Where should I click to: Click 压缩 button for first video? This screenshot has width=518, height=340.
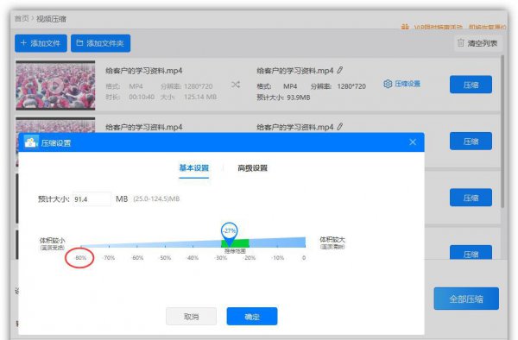[471, 85]
